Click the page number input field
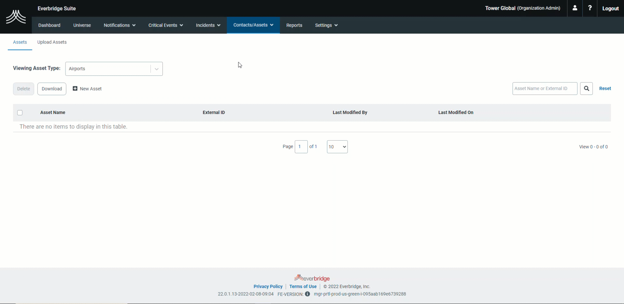The height and width of the screenshot is (304, 624). [x=301, y=147]
